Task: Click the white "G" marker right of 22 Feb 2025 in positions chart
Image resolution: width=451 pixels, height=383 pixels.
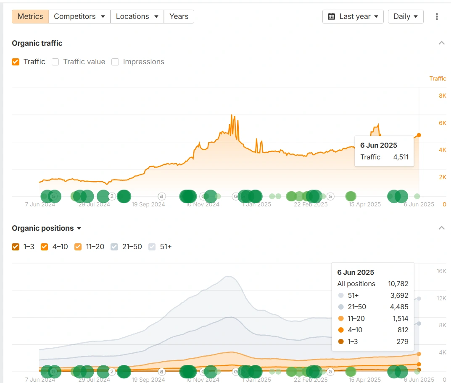Action: tap(330, 372)
